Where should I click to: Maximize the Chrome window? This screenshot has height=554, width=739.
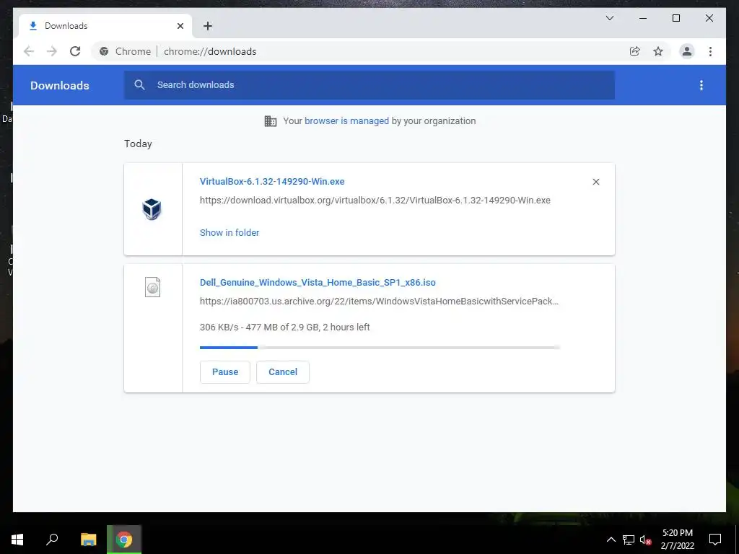675,18
